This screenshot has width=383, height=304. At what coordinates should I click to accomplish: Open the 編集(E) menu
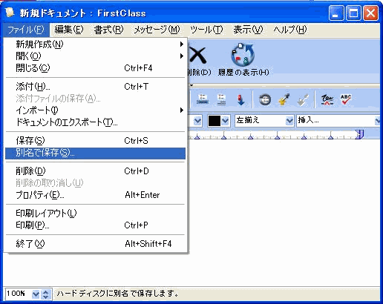(x=69, y=30)
